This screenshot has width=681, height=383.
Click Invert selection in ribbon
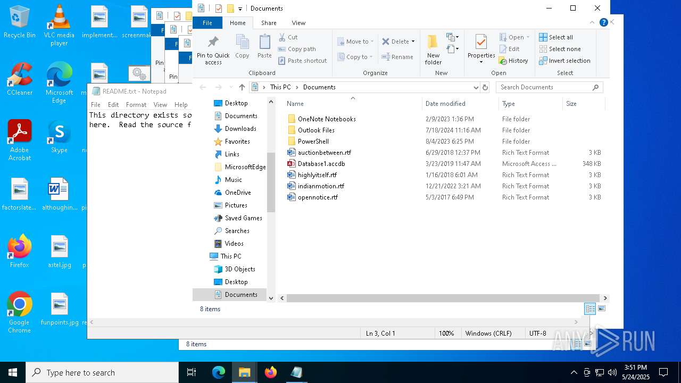pyautogui.click(x=564, y=61)
